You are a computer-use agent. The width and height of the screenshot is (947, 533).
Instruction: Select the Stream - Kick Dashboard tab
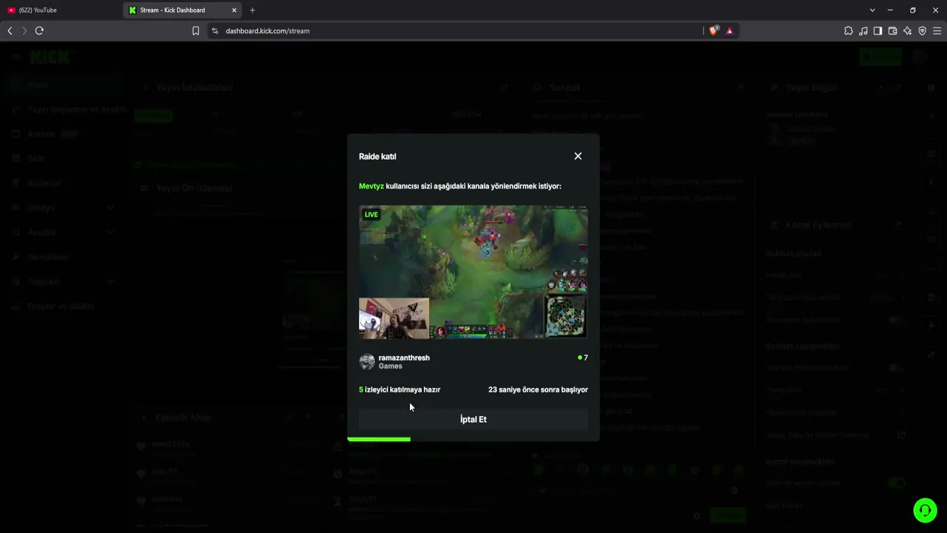point(183,10)
